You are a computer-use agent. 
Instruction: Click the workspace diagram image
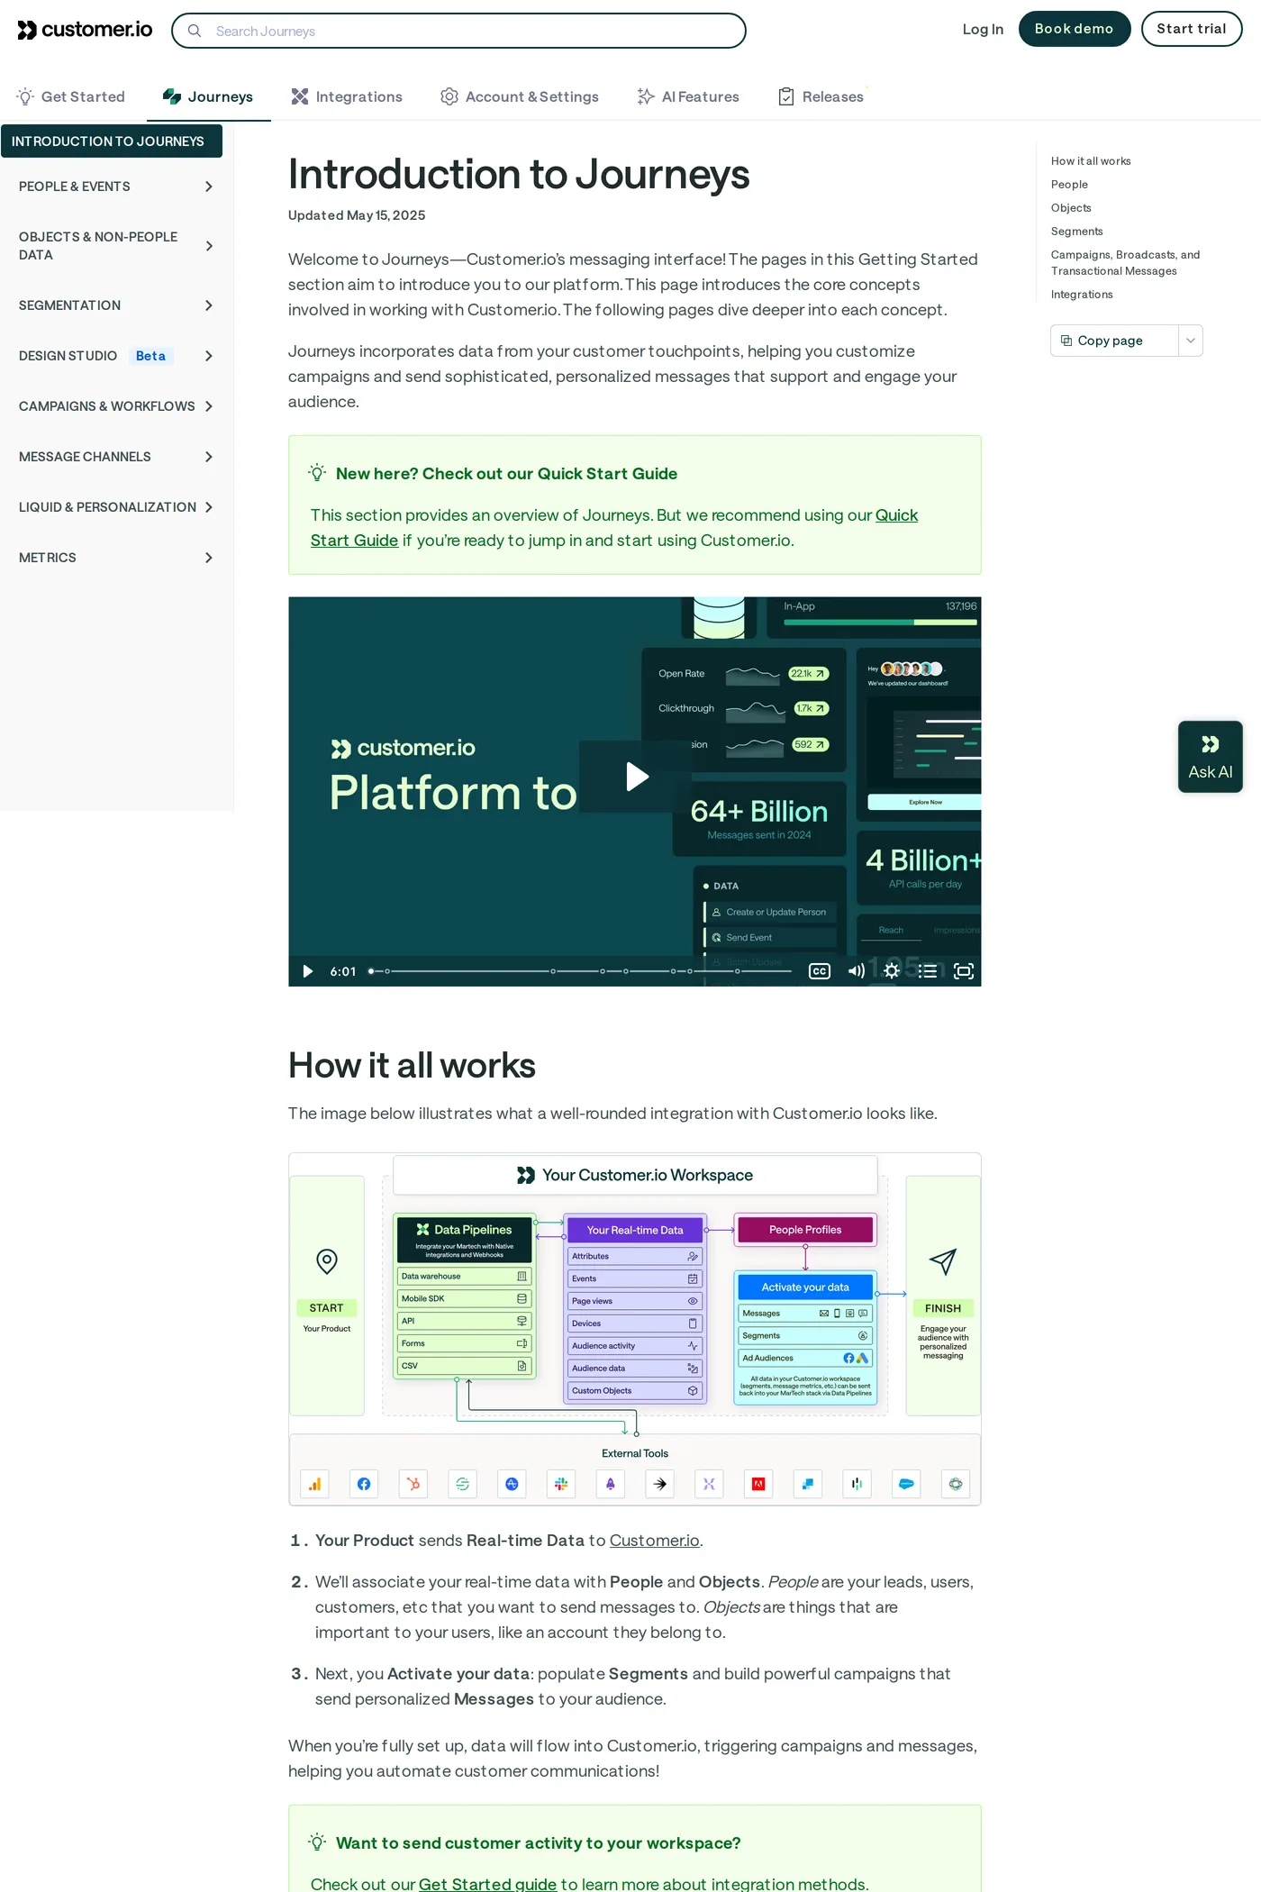(635, 1329)
